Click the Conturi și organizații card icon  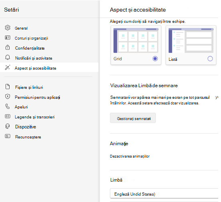tap(8, 38)
